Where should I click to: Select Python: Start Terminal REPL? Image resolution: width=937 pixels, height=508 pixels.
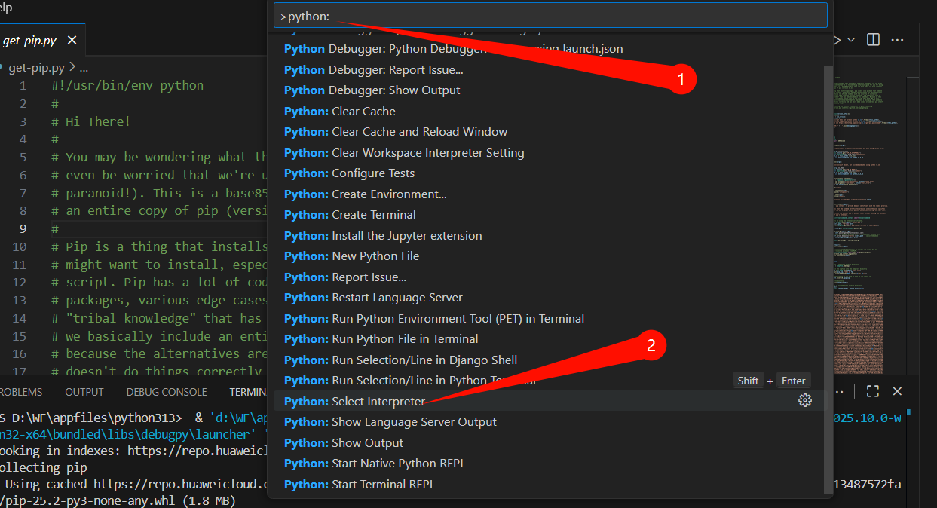[x=550, y=484]
